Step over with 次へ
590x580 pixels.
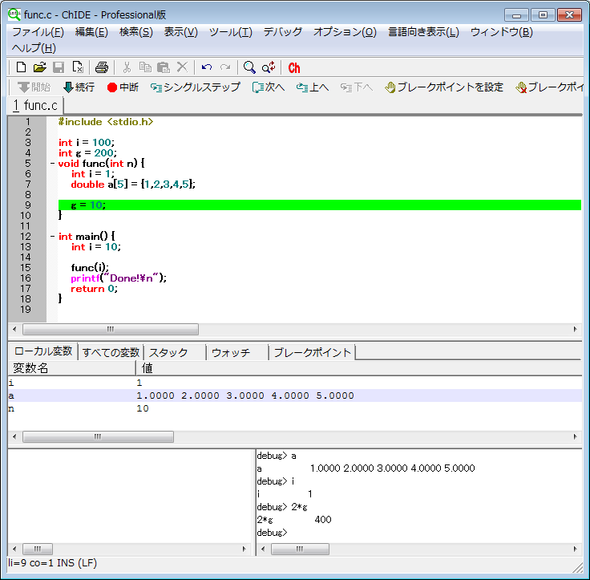[x=269, y=87]
